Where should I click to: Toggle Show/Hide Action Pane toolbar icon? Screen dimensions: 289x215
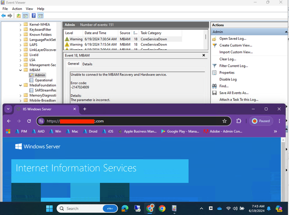point(40,16)
